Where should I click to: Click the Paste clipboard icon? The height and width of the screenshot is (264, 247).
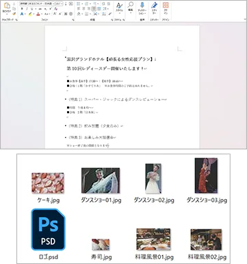(7, 5)
